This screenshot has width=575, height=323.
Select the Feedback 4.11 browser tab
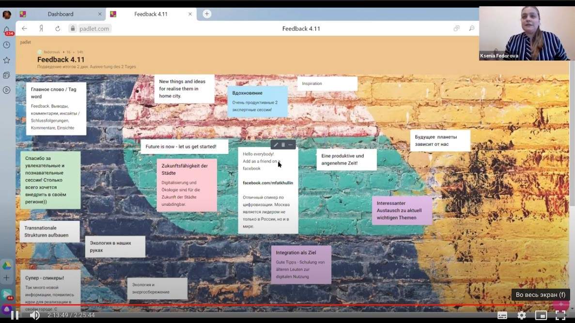[x=151, y=14]
